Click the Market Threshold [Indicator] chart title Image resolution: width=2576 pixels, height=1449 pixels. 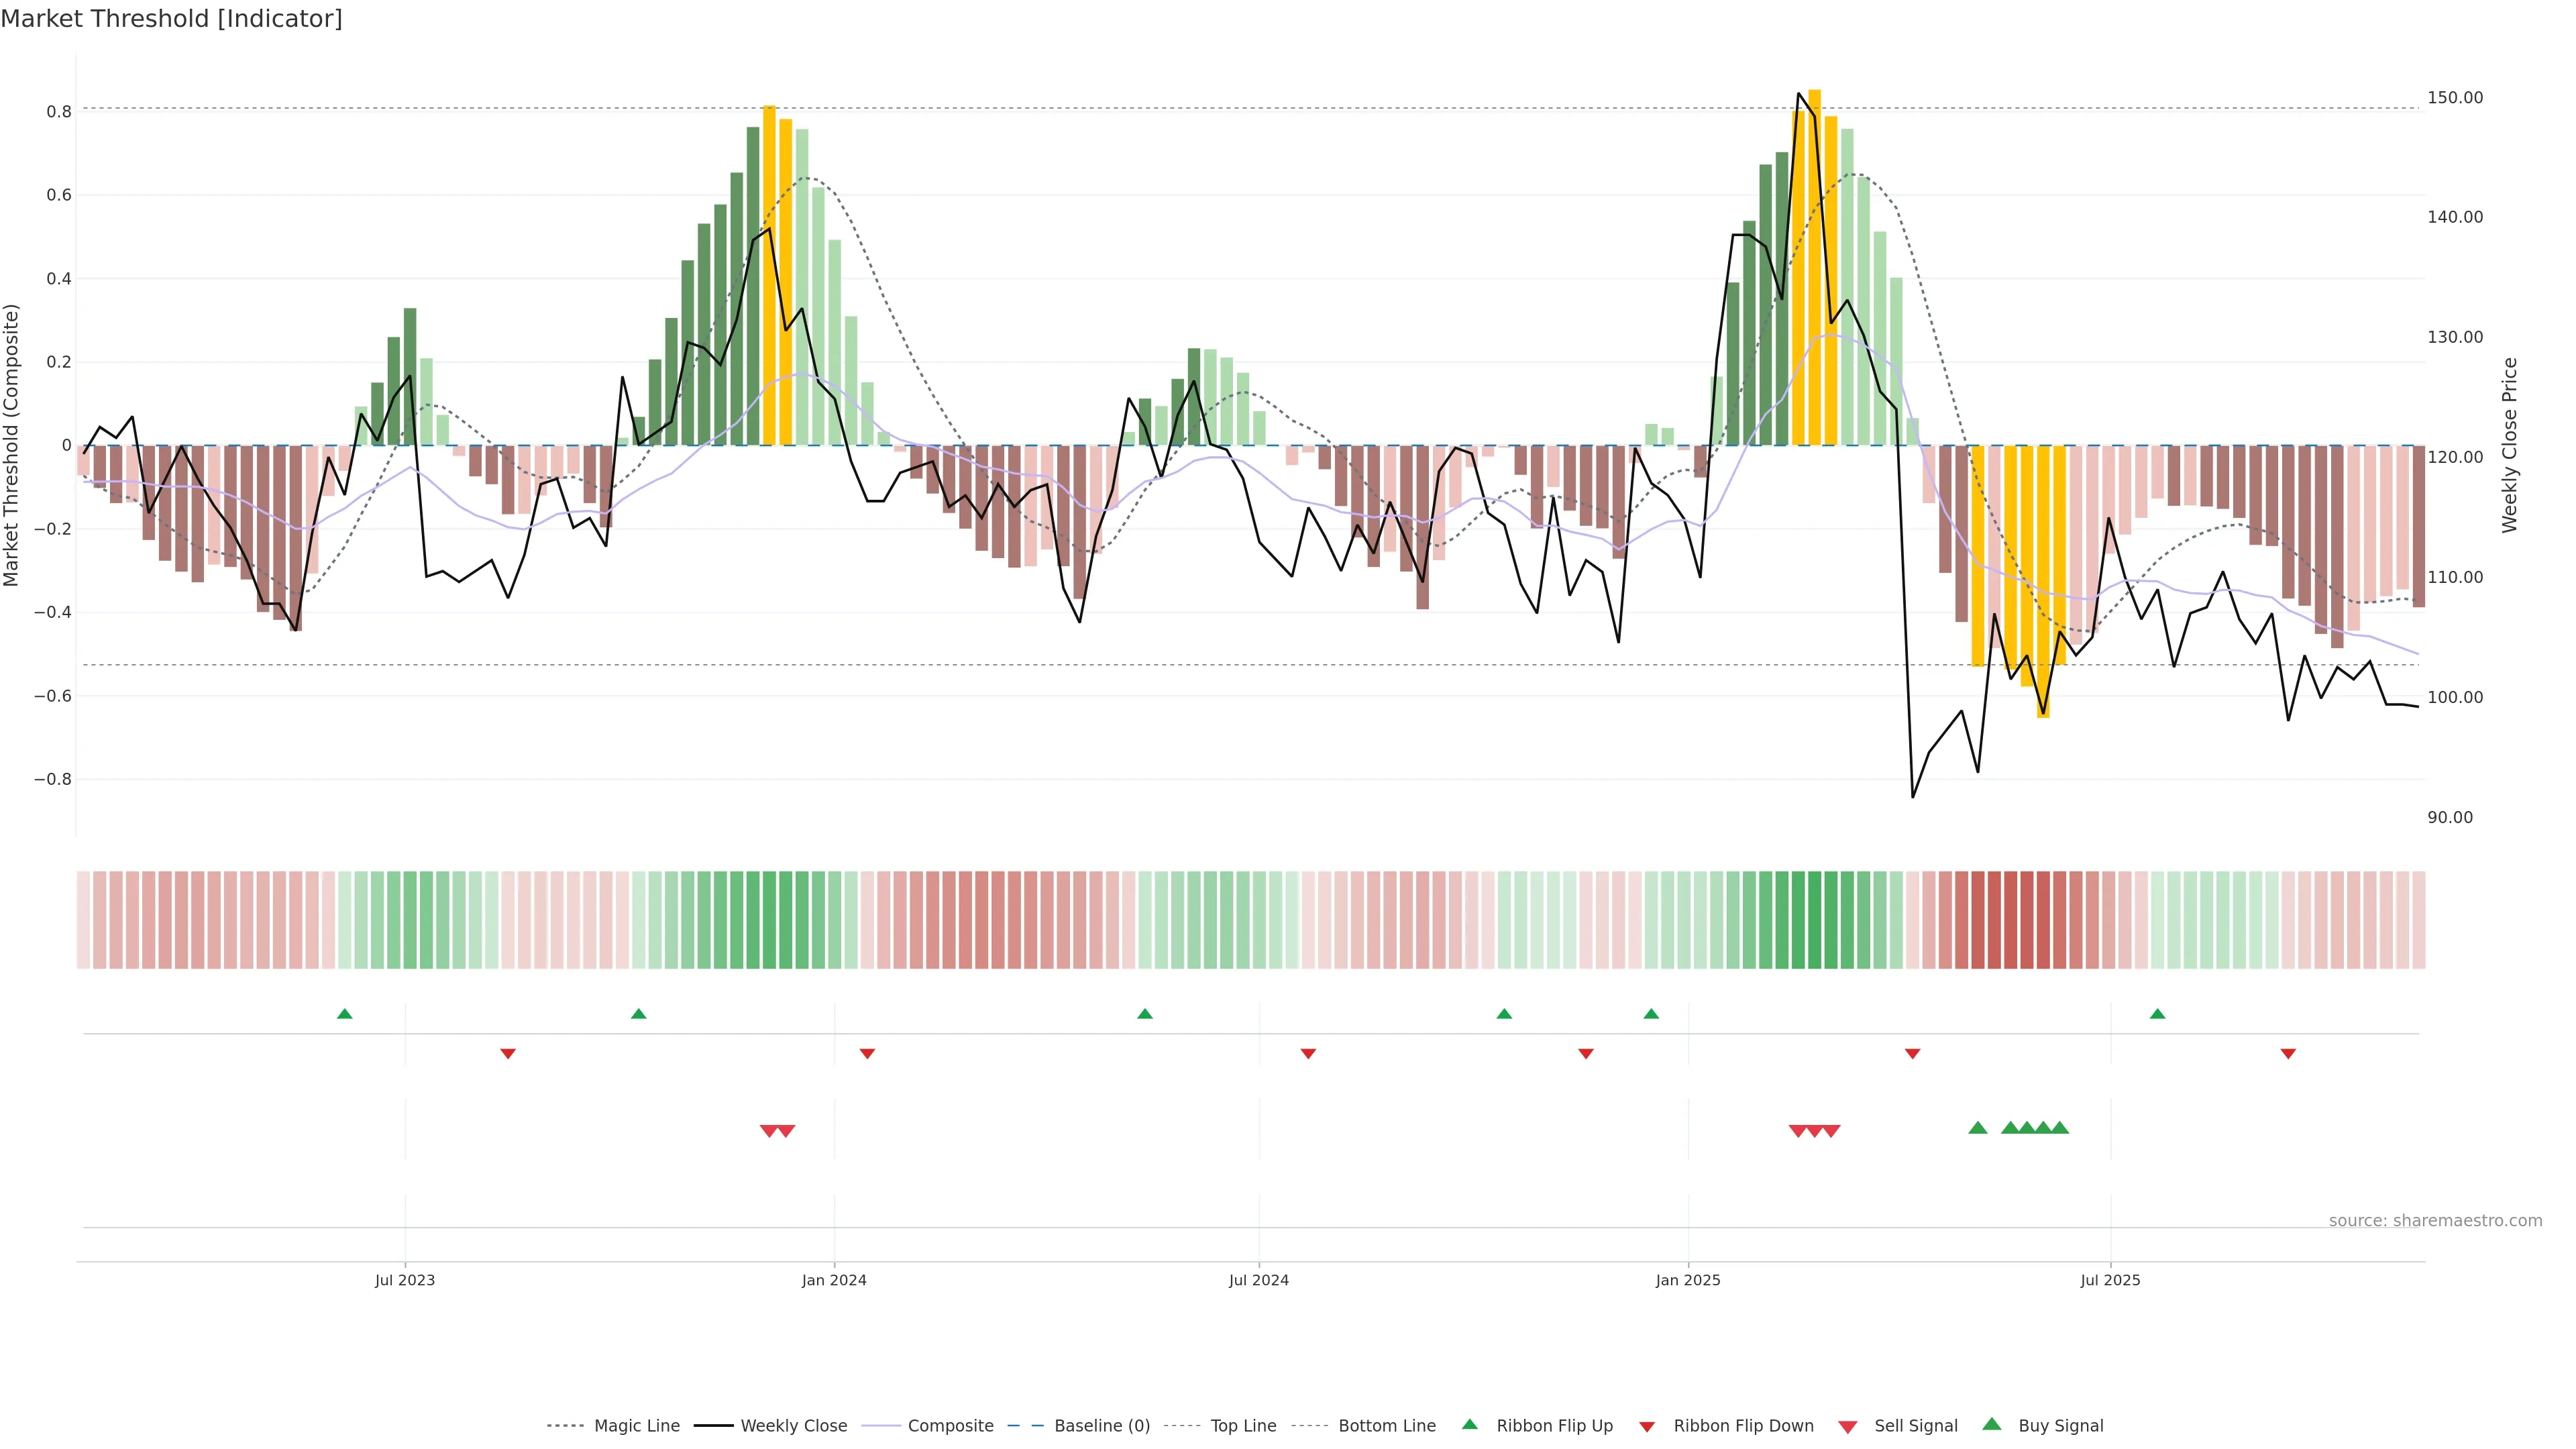[171, 19]
